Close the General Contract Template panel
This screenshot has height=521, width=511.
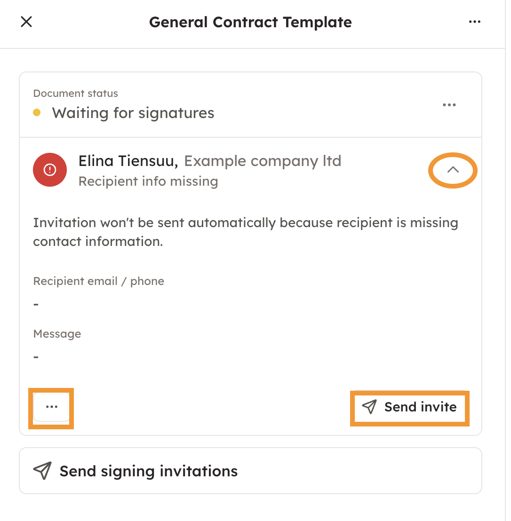[x=26, y=22]
